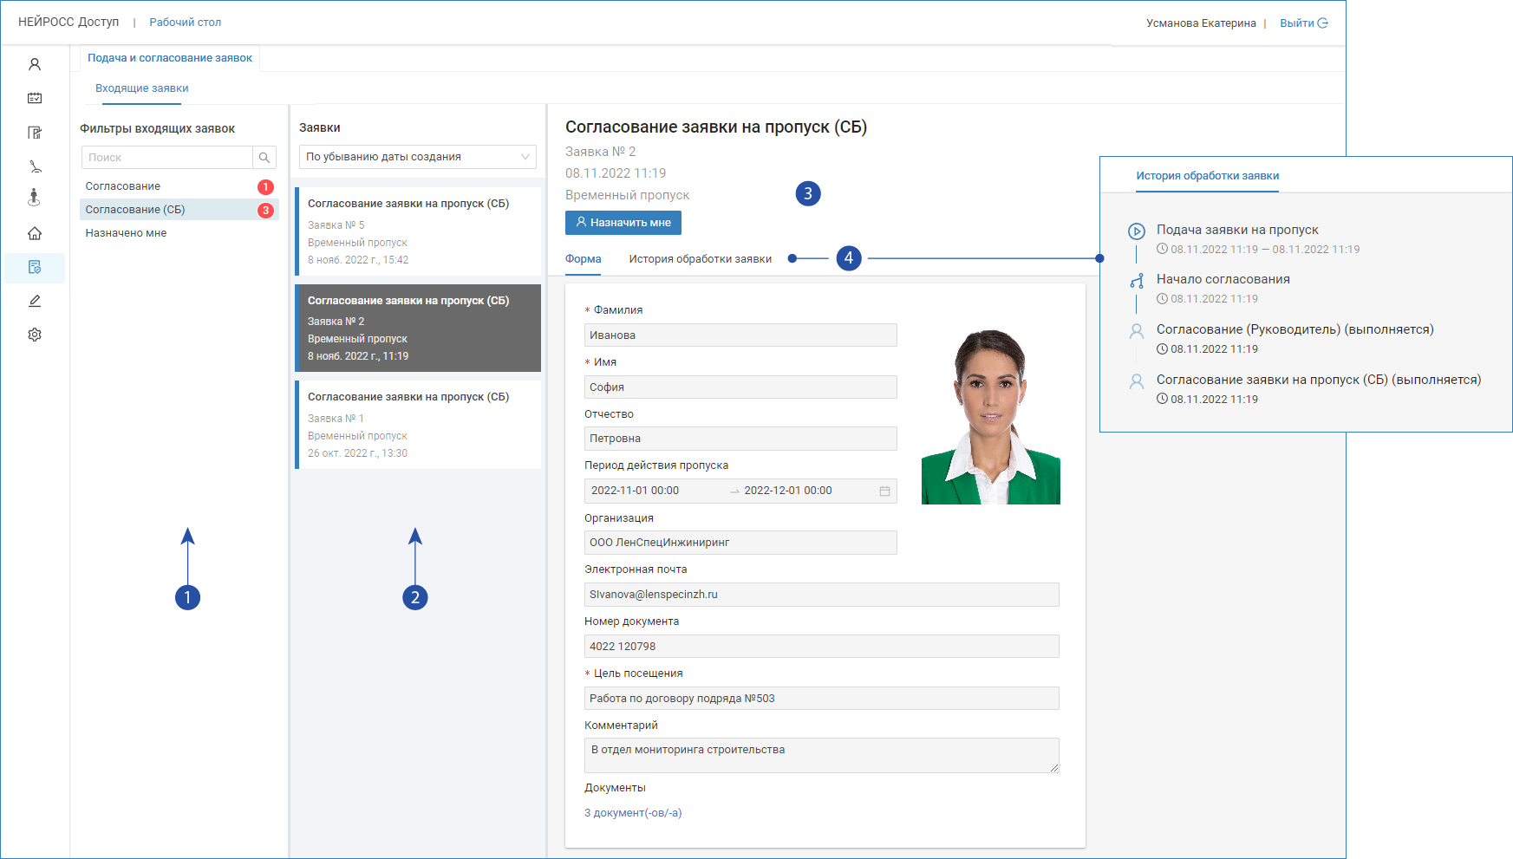Switch to 'История обработки заявки' tab

point(700,259)
